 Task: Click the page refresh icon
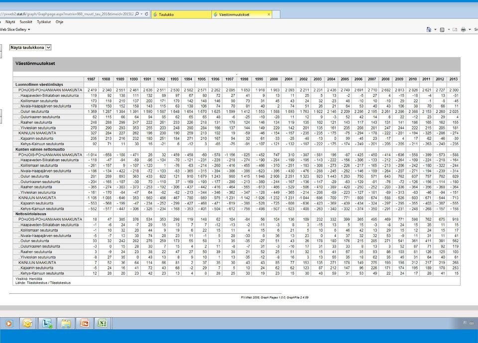tap(146, 14)
